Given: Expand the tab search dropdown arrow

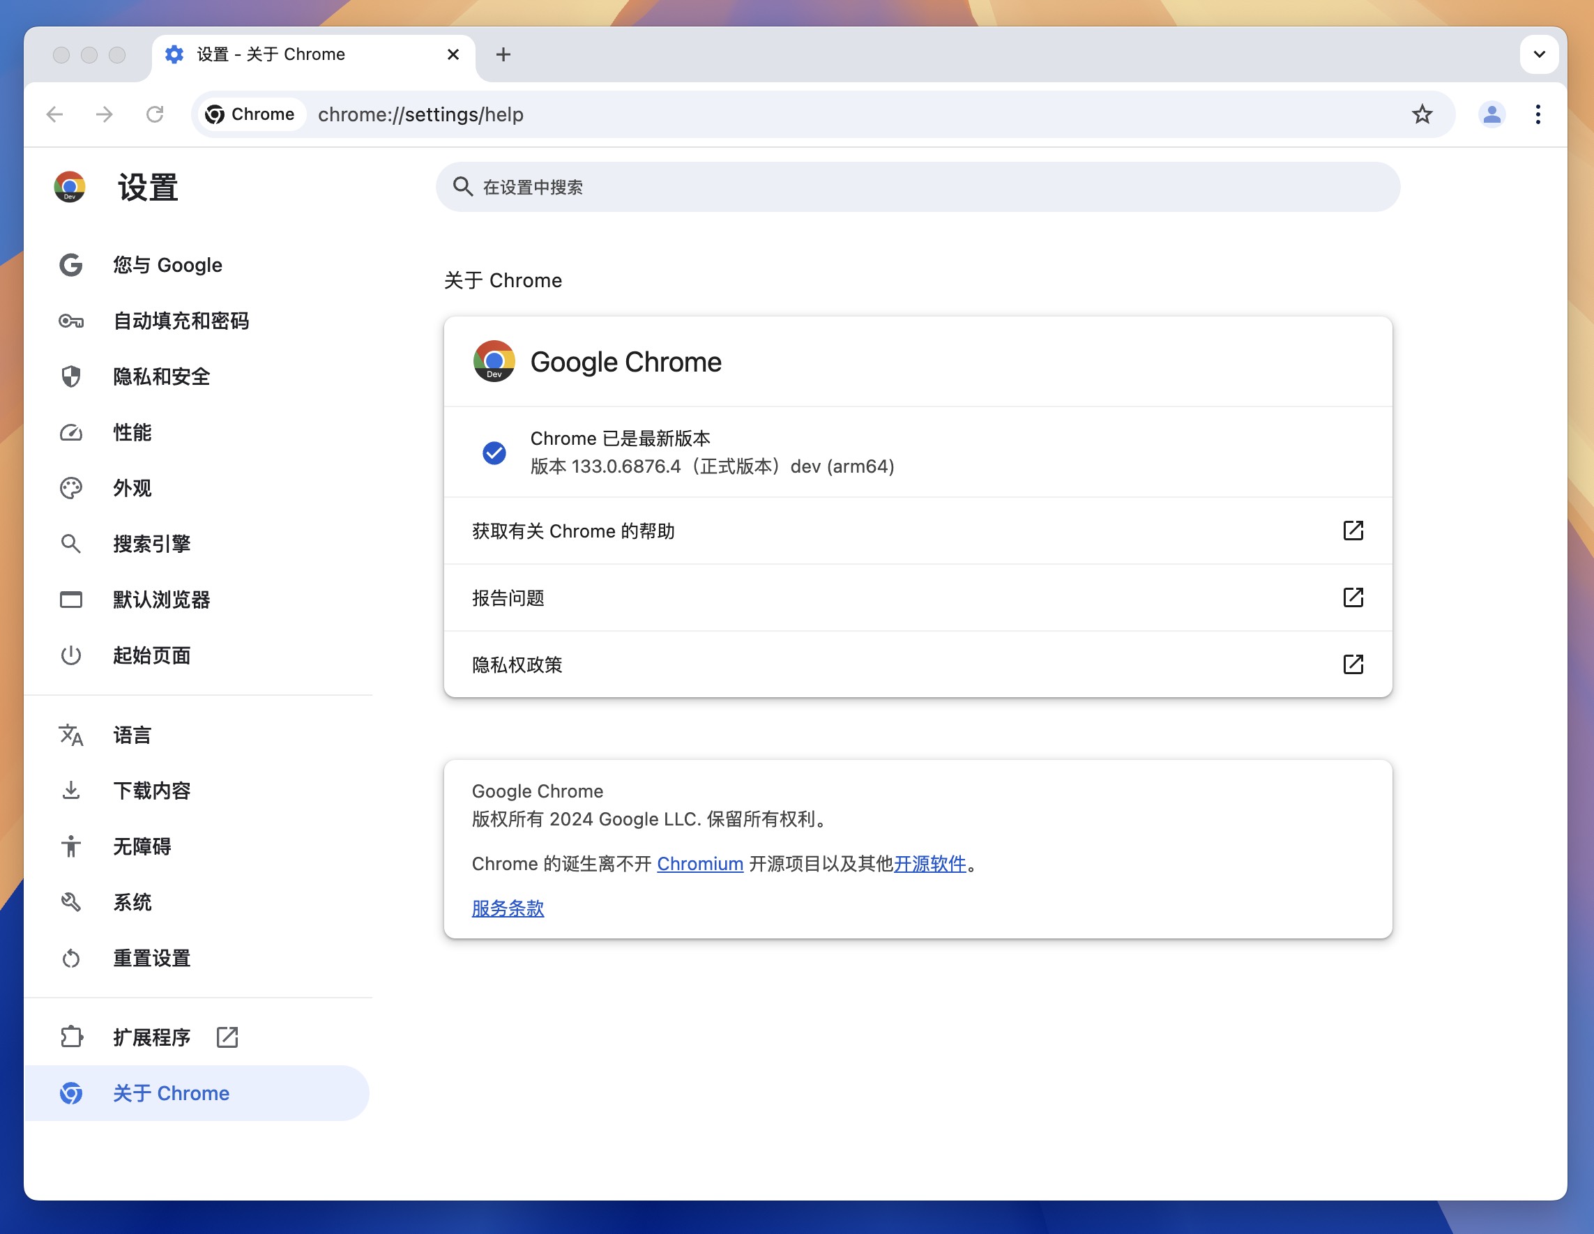Looking at the screenshot, I should click(x=1539, y=54).
